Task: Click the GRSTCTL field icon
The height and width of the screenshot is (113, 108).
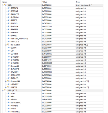Action: [x=9, y=20]
